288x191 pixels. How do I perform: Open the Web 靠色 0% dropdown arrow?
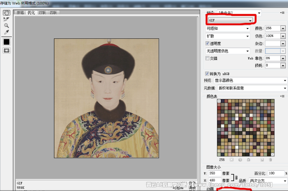click(283, 58)
